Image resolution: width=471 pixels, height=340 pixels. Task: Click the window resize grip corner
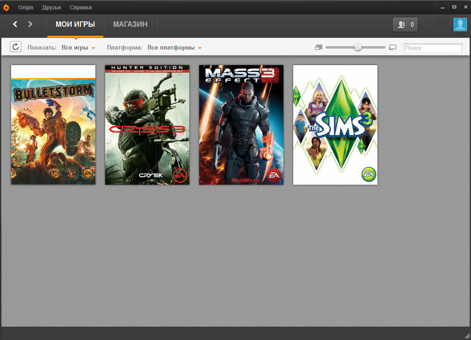467,336
